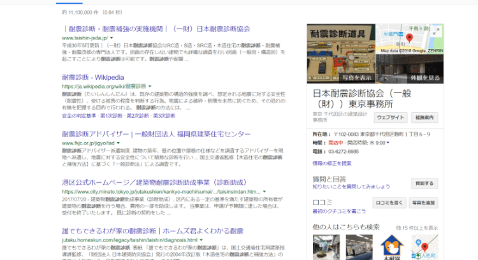
Task: Click the knowledge panel title 日本耐震診断協会 東京事務所
Action: (x=362, y=98)
